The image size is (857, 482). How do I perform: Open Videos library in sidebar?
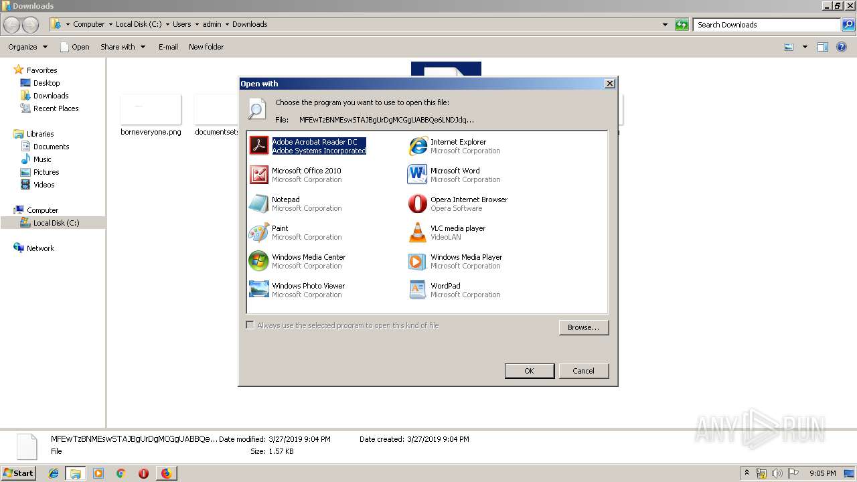pos(44,185)
